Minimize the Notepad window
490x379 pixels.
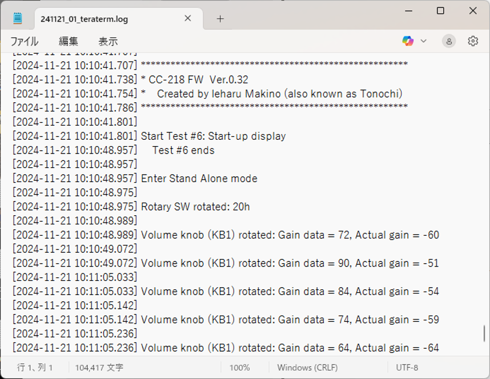(409, 11)
